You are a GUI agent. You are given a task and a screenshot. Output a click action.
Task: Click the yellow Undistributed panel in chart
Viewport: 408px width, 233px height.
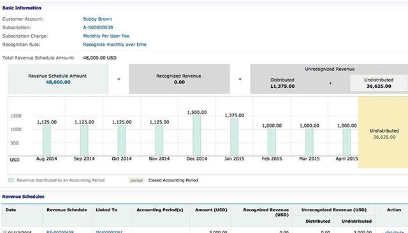click(x=383, y=132)
